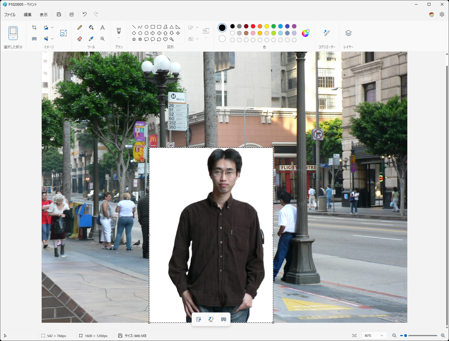Select the Pencil tool
Screen dimensions: 449x341
pyautogui.click(x=80, y=27)
